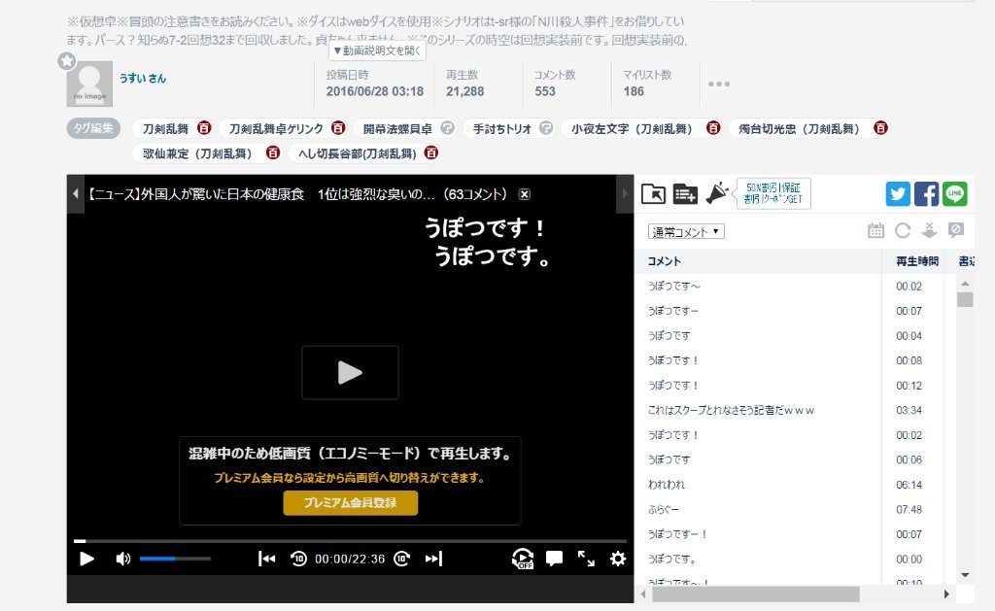Viewport: 995px width, 611px height.
Task: Click the 07:48 playback time cell
Action: [x=909, y=509]
